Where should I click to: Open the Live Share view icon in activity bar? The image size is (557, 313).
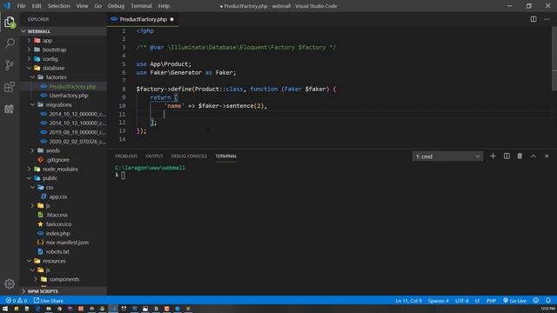[10, 109]
